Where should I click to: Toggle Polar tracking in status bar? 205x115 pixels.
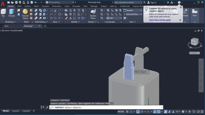point(142,111)
